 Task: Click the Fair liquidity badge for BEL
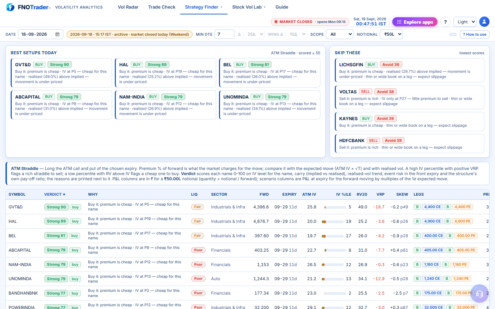coord(197,236)
